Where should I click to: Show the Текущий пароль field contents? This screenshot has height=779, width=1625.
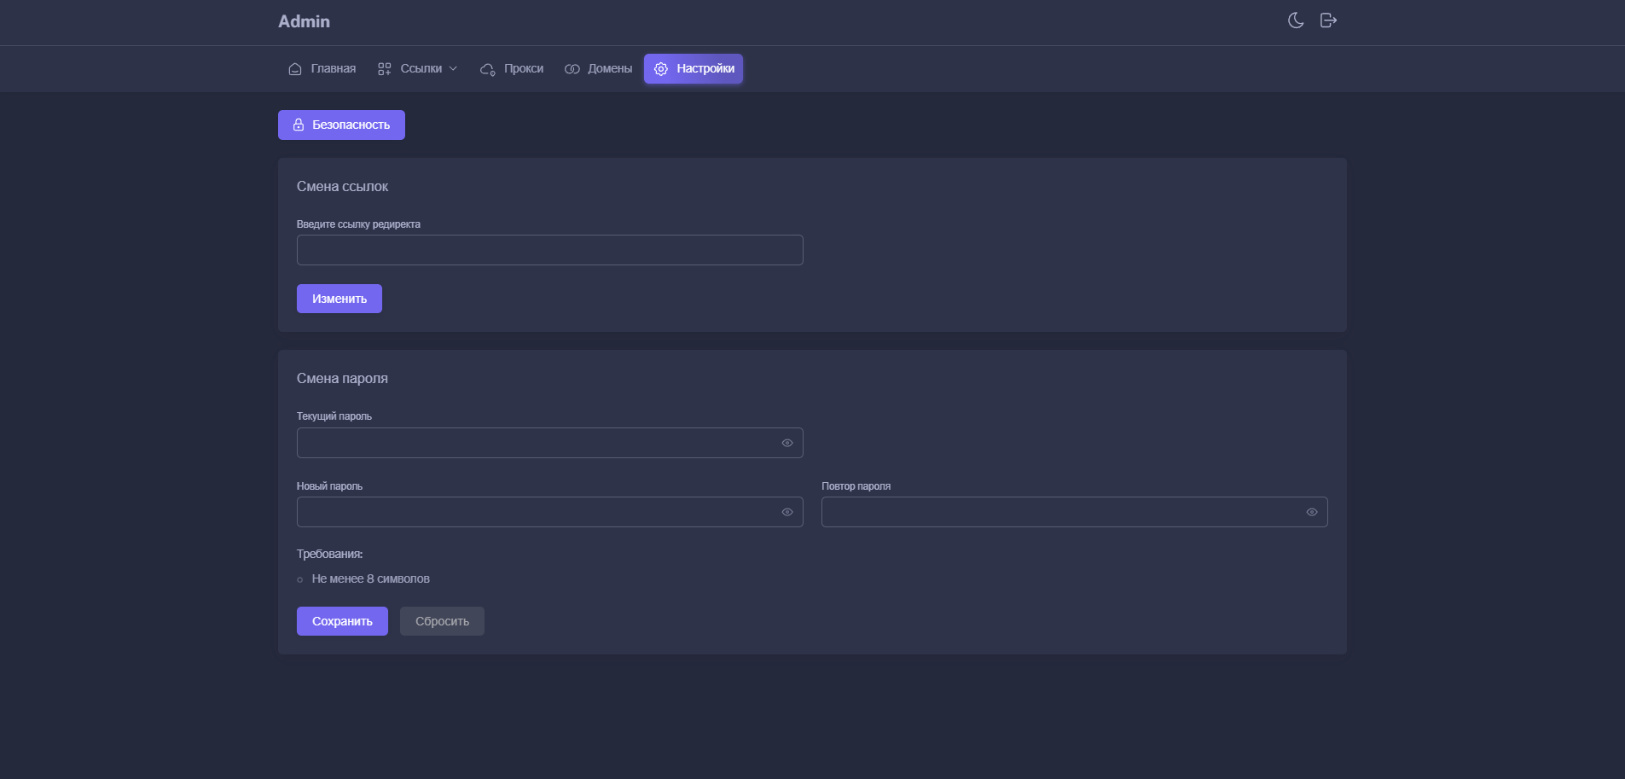click(x=787, y=443)
